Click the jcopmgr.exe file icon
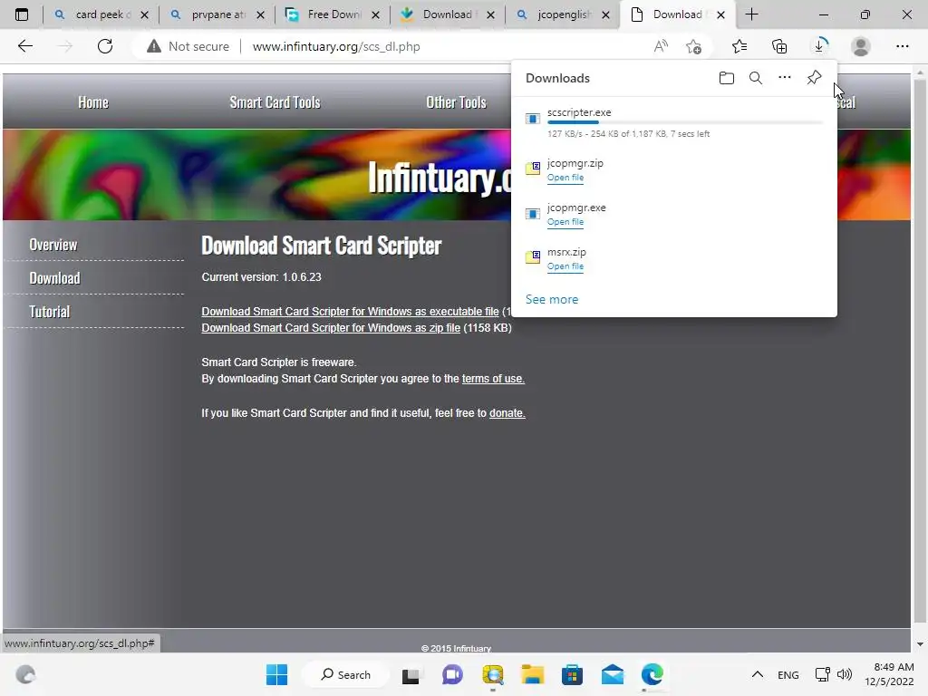The width and height of the screenshot is (928, 696). click(533, 214)
